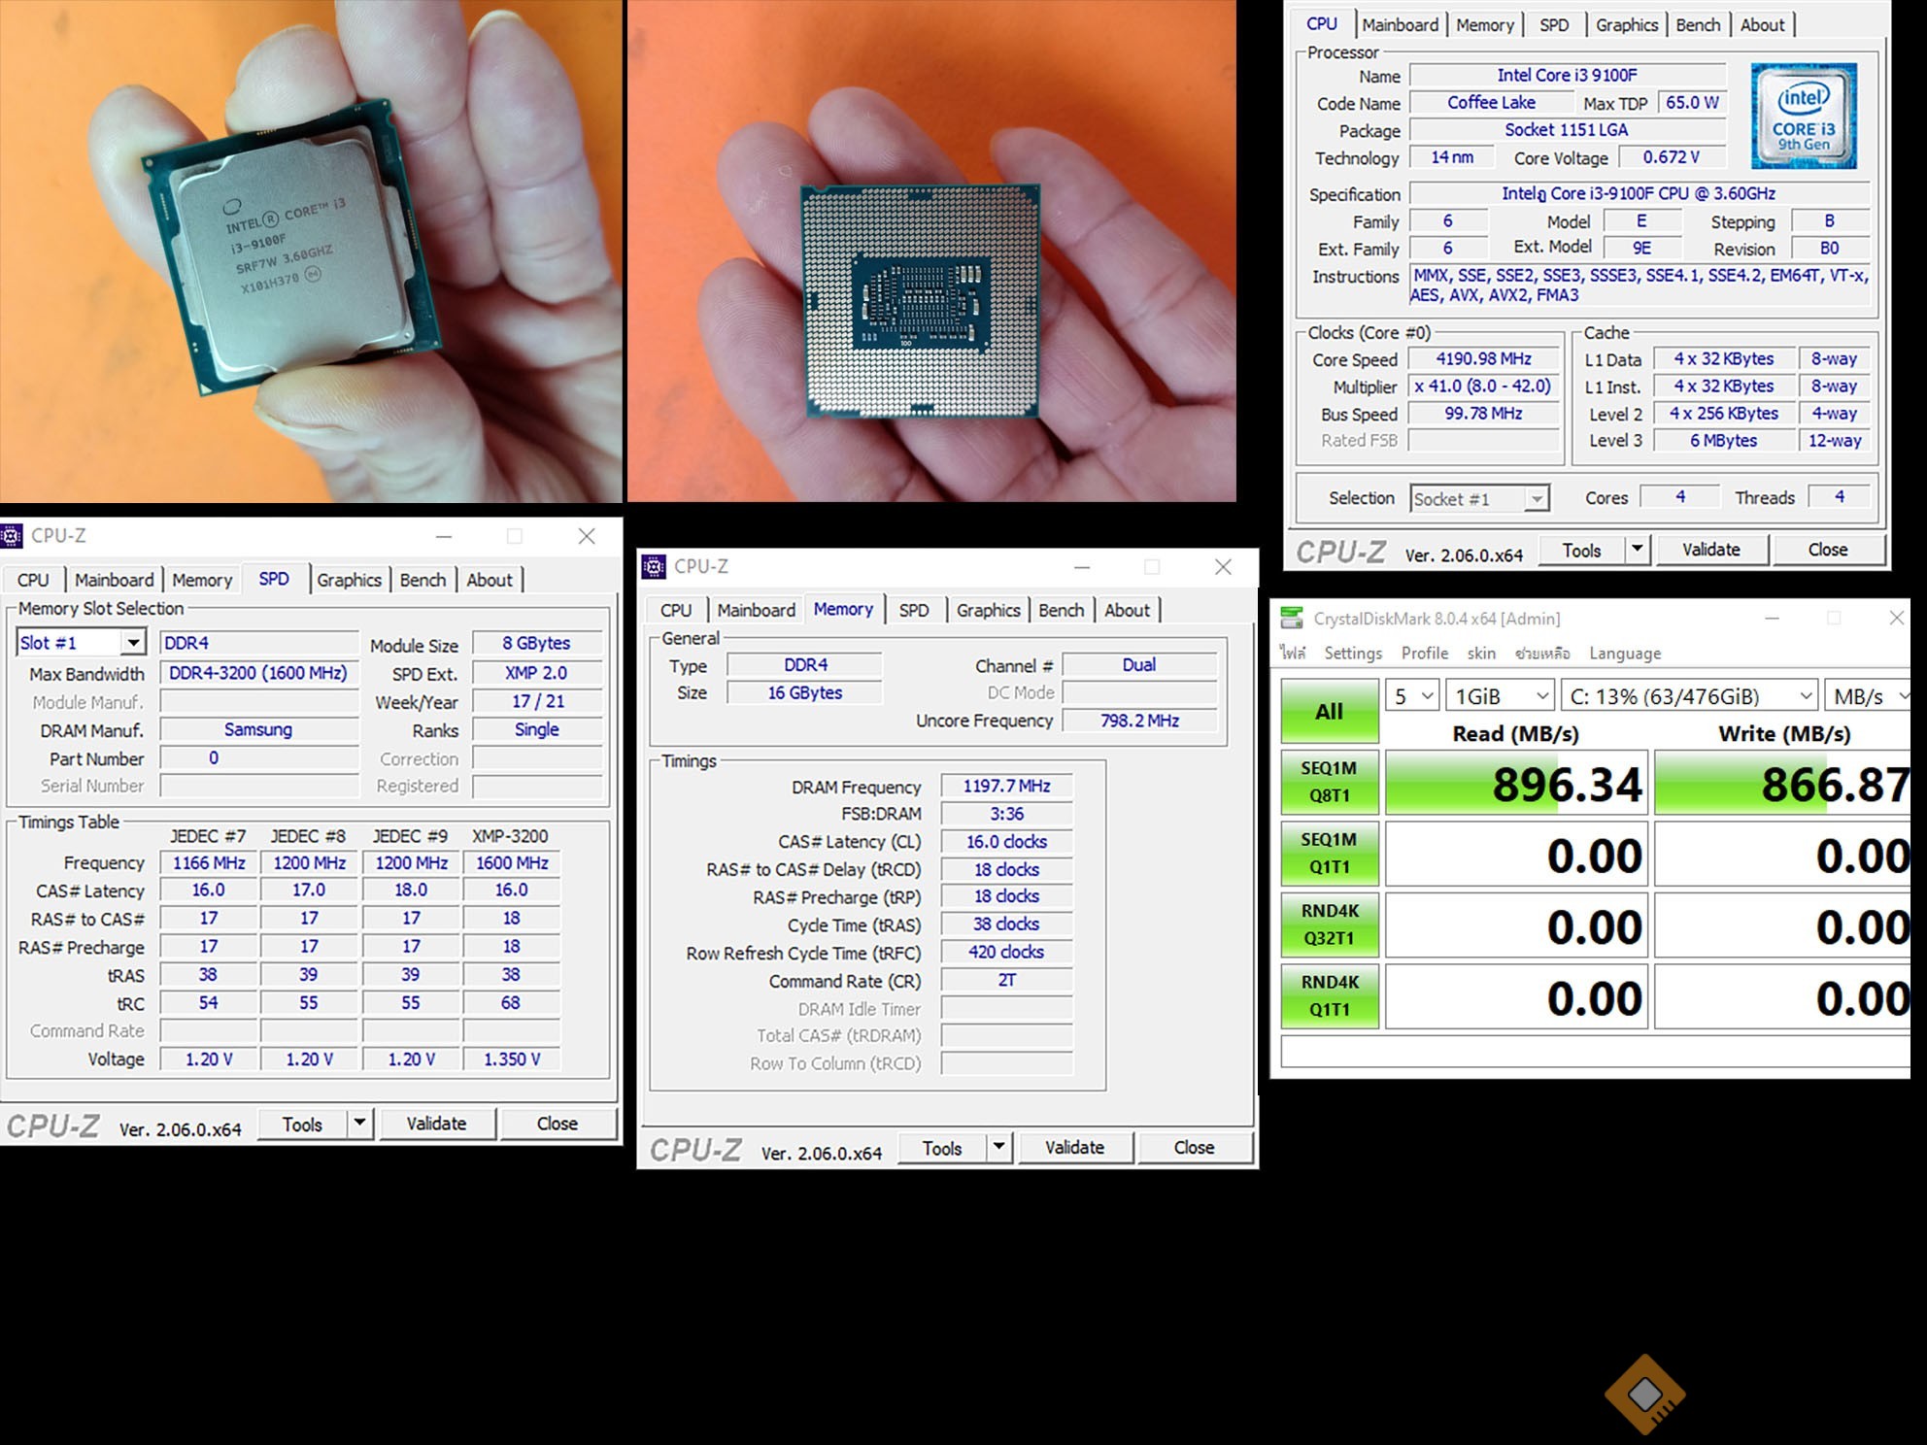Screen dimensions: 1927x1445
Task: Open the test count dropdown showing 5
Action: point(1411,696)
